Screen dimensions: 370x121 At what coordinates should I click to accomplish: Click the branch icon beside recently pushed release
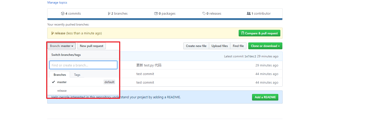[x=53, y=33]
